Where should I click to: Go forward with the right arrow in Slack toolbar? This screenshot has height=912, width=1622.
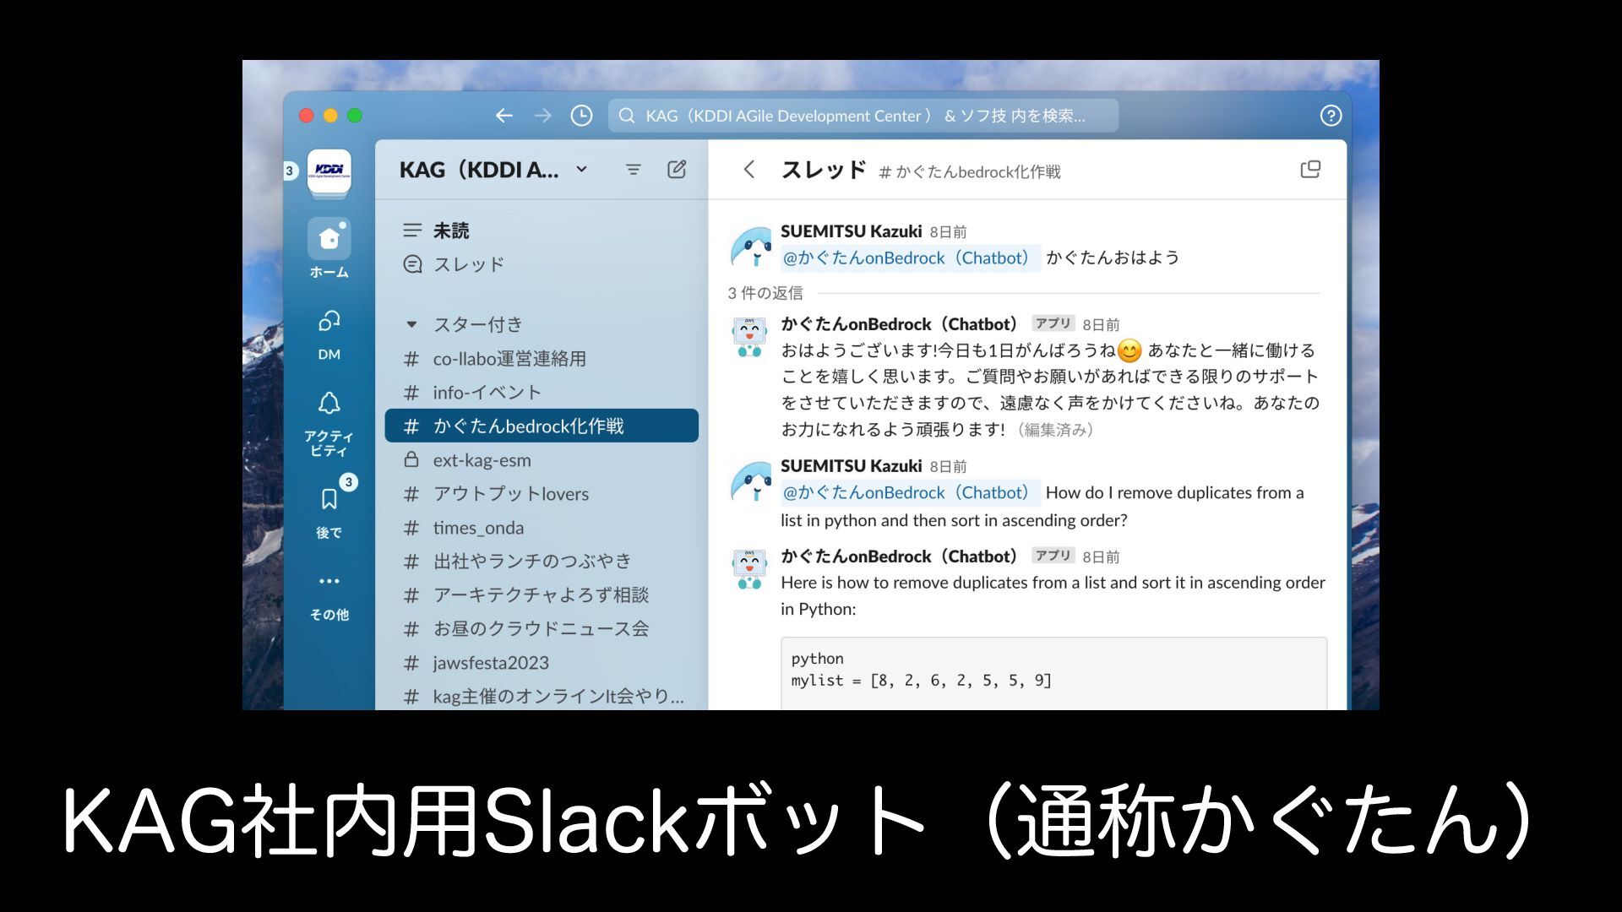542,116
